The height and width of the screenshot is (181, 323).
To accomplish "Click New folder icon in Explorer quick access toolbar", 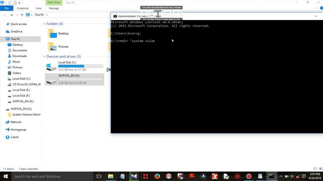I will coord(15,3).
